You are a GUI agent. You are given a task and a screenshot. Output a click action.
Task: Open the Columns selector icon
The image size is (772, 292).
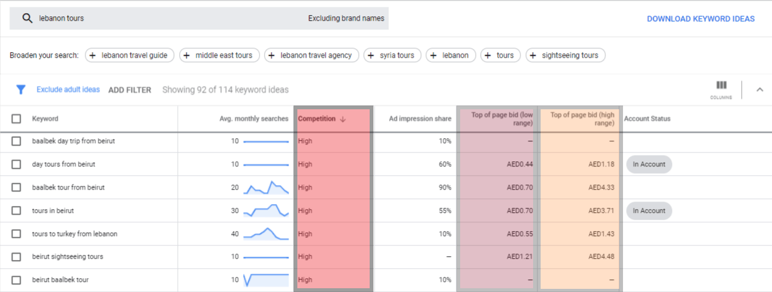721,85
